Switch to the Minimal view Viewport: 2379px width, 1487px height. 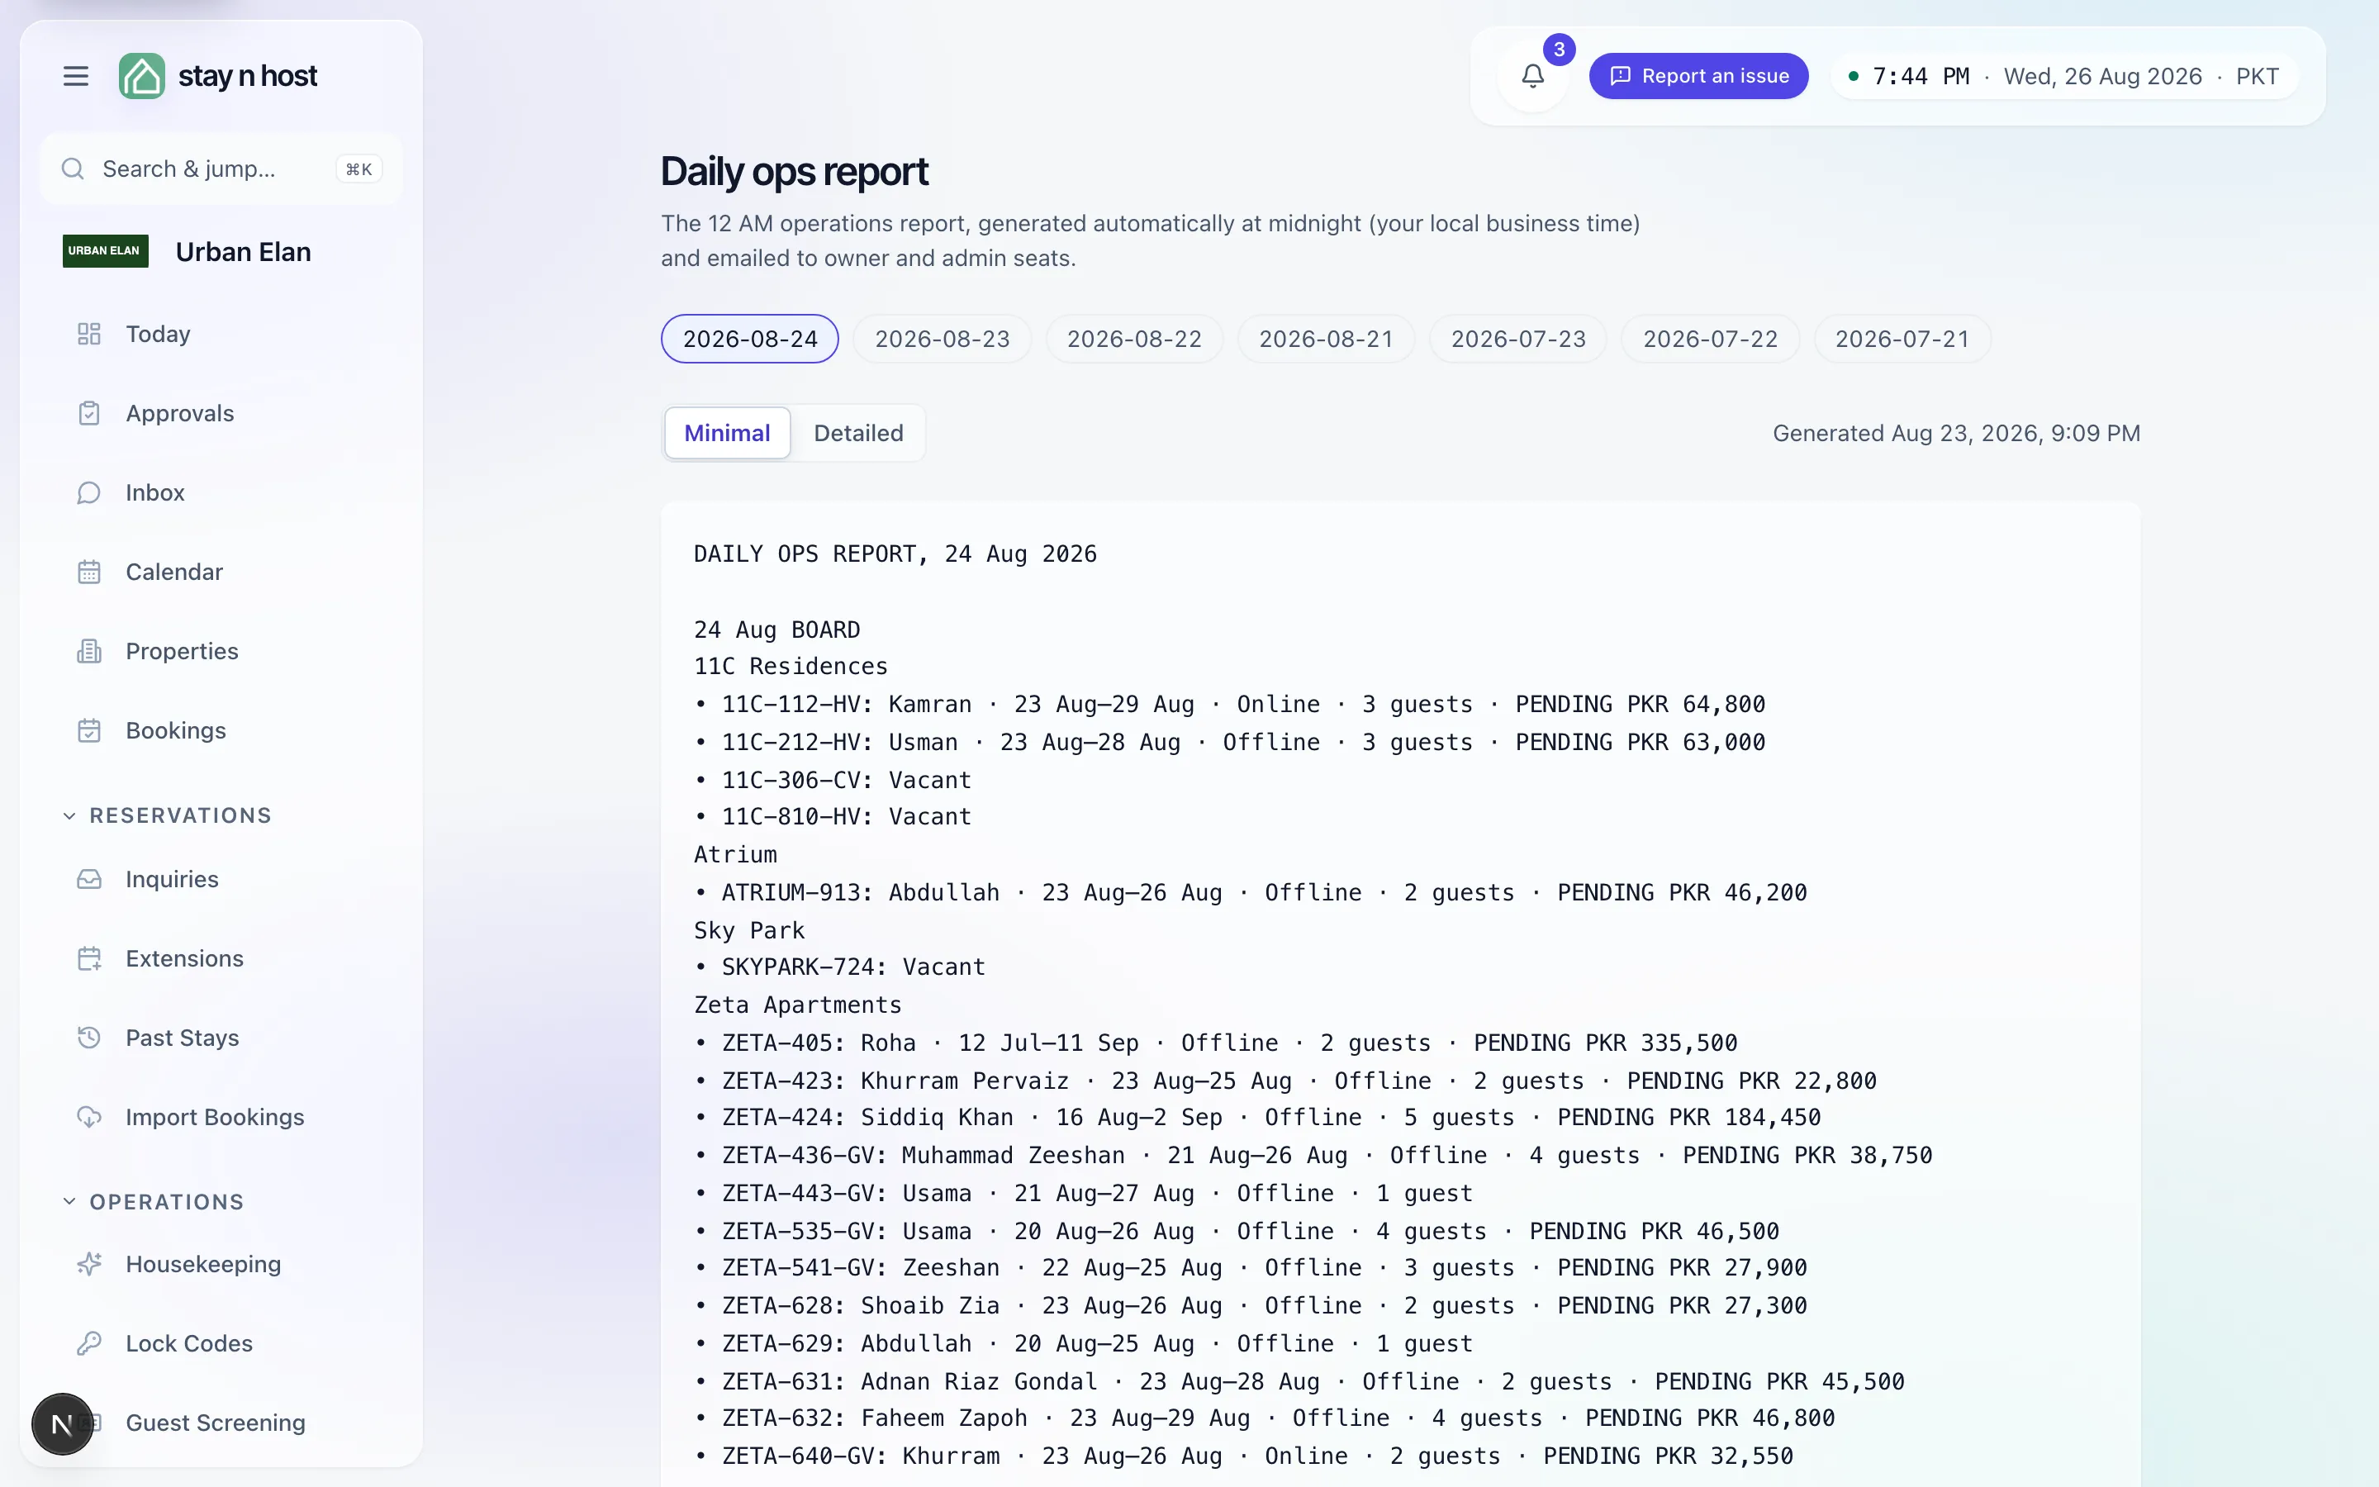coord(728,433)
